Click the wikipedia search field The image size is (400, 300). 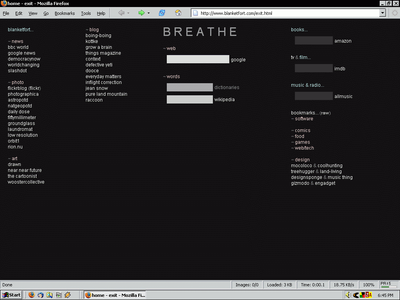pos(189,99)
